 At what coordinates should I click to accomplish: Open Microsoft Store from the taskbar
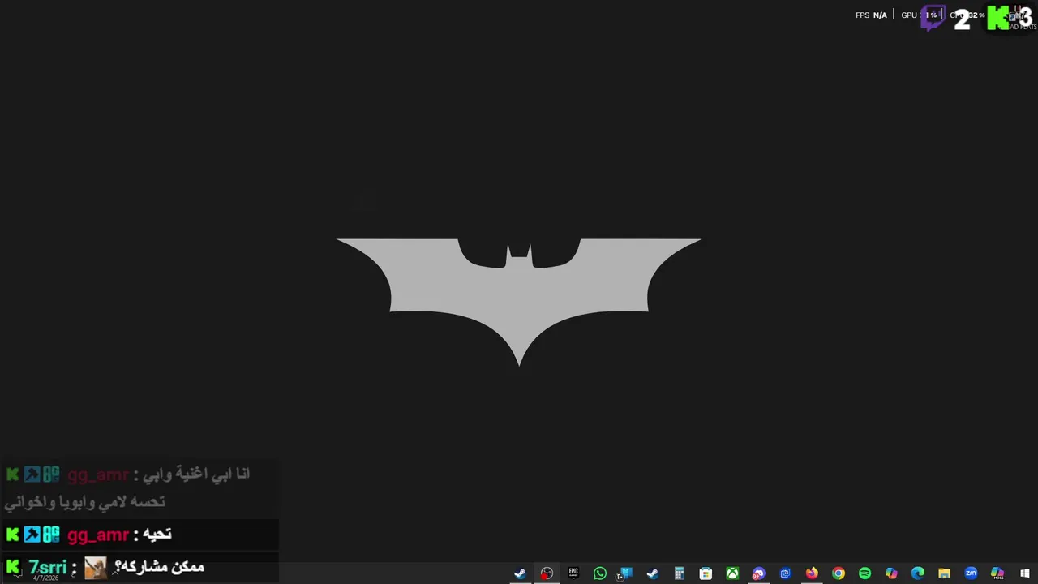(706, 573)
